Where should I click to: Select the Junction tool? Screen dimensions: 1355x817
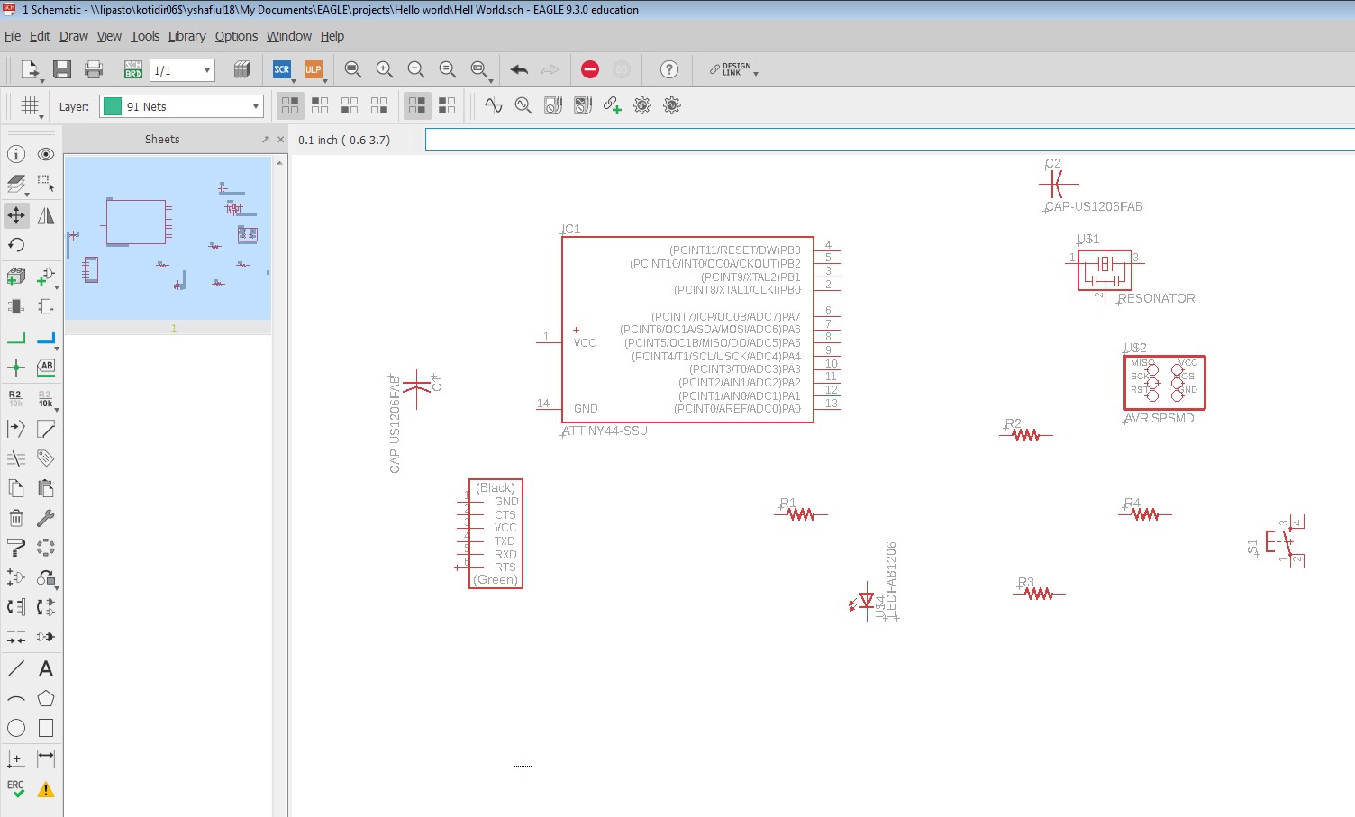pos(16,367)
